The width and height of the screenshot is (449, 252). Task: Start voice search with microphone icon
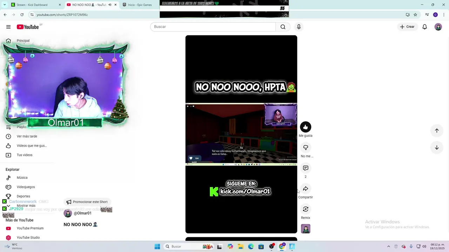[299, 27]
